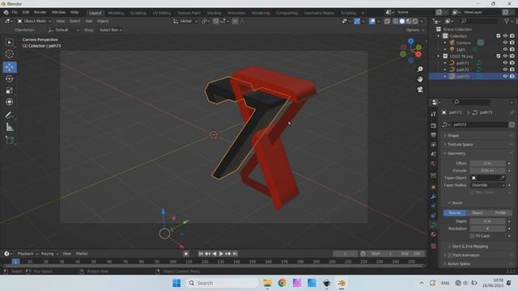Open the Object Data curve properties tab
Screen dimensions: 518x291
(434, 225)
